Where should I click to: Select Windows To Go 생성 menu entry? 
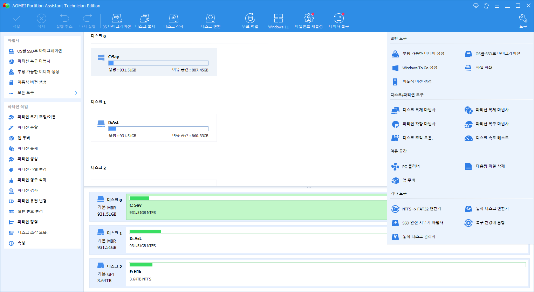click(414, 68)
